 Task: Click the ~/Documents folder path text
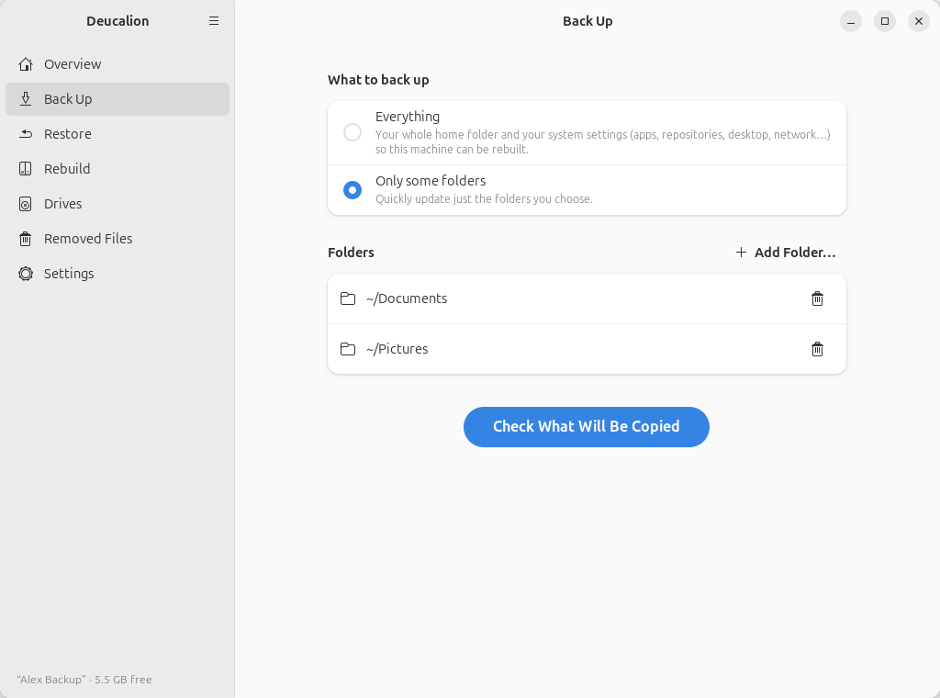pos(407,298)
